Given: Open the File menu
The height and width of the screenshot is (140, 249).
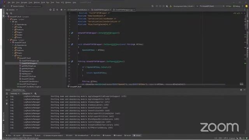Looking at the screenshot, I should [9, 3].
